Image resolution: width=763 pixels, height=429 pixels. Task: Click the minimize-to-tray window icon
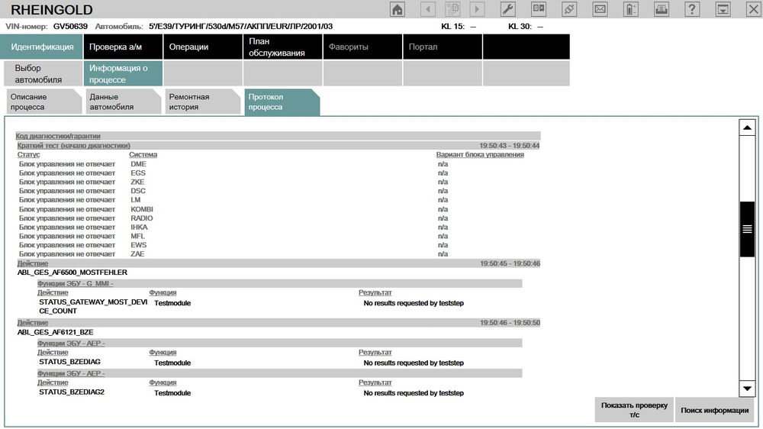coord(723,10)
